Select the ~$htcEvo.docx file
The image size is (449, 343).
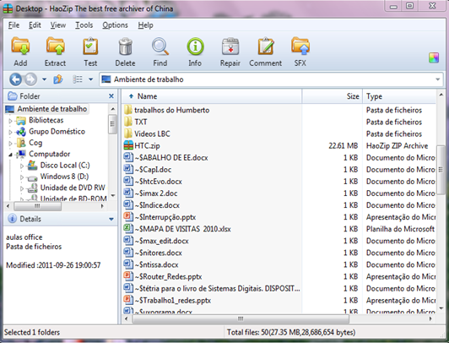158,182
